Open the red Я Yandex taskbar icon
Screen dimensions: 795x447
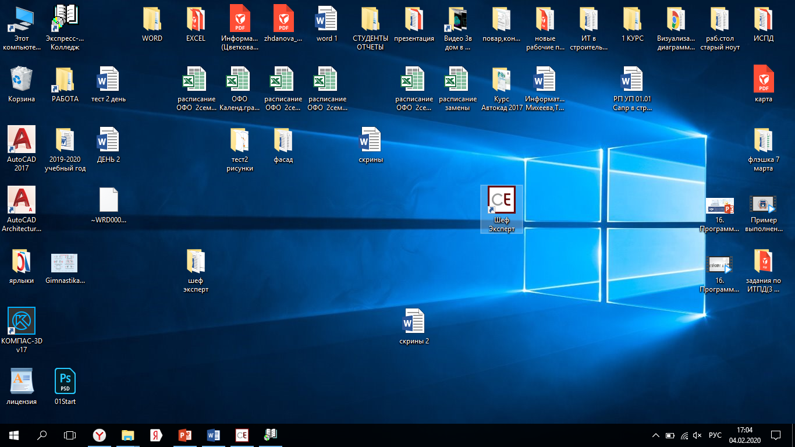(156, 435)
